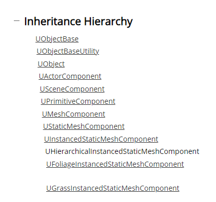
Task: Open the direct parent of UHierarchicalInstancedStaticMeshComponent
Action: (101, 139)
